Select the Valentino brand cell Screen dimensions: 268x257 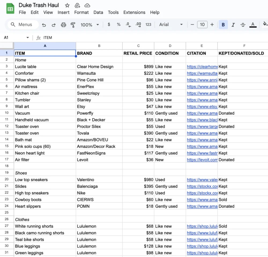pyautogui.click(x=99, y=180)
